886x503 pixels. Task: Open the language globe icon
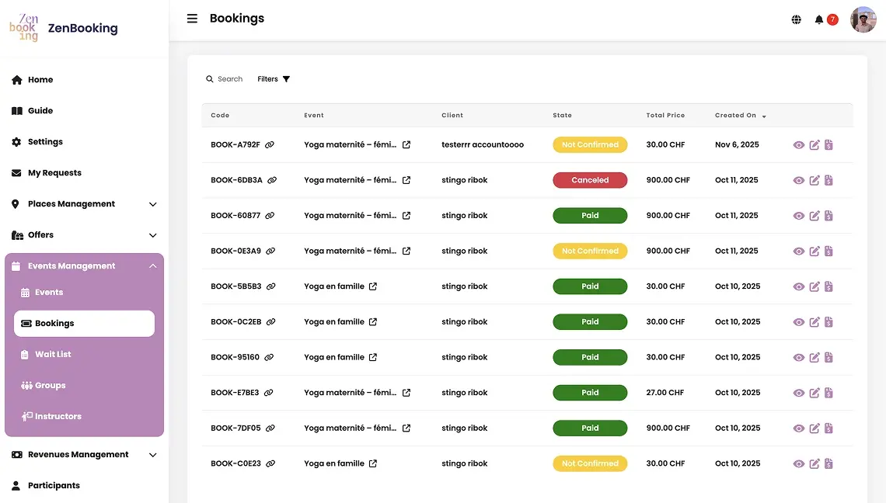pos(796,19)
